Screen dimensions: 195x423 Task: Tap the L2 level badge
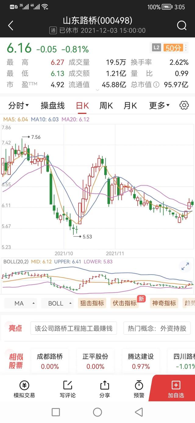(x=156, y=48)
